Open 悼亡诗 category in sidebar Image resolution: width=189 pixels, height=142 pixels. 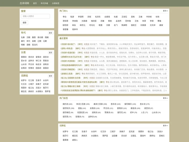[x=38, y=61]
